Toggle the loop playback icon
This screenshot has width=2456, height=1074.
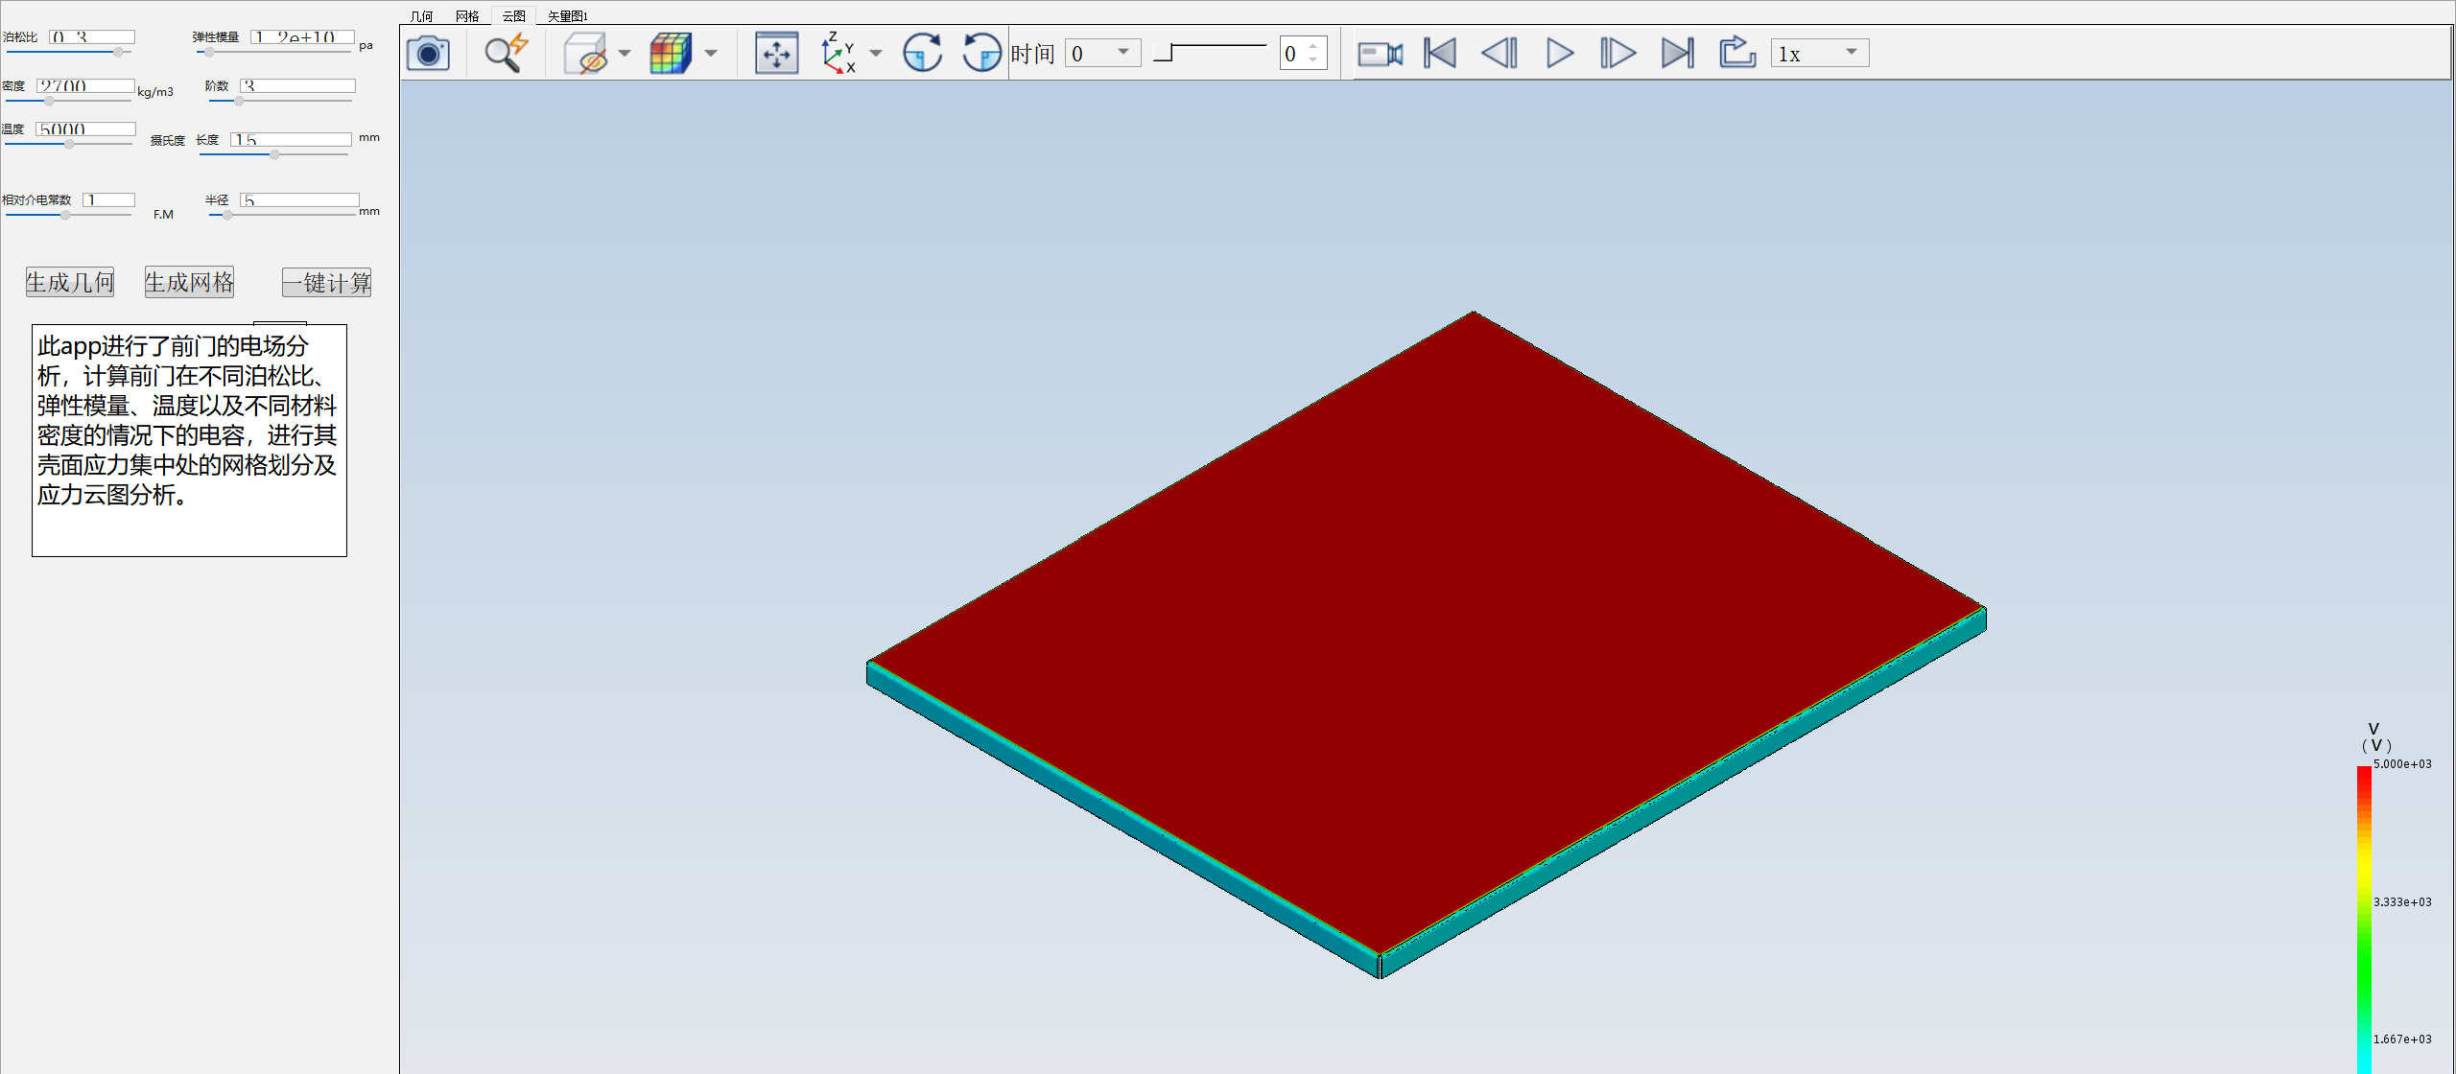(1736, 52)
